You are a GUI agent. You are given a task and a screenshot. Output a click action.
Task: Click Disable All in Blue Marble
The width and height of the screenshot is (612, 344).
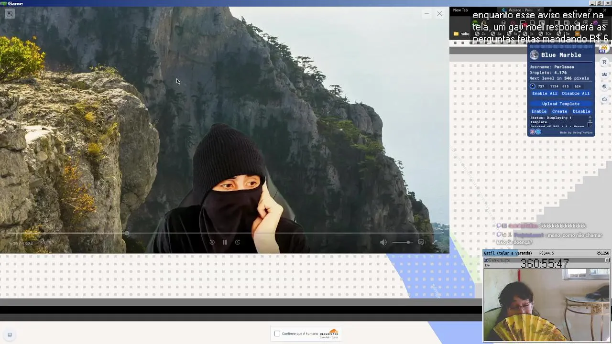(576, 94)
